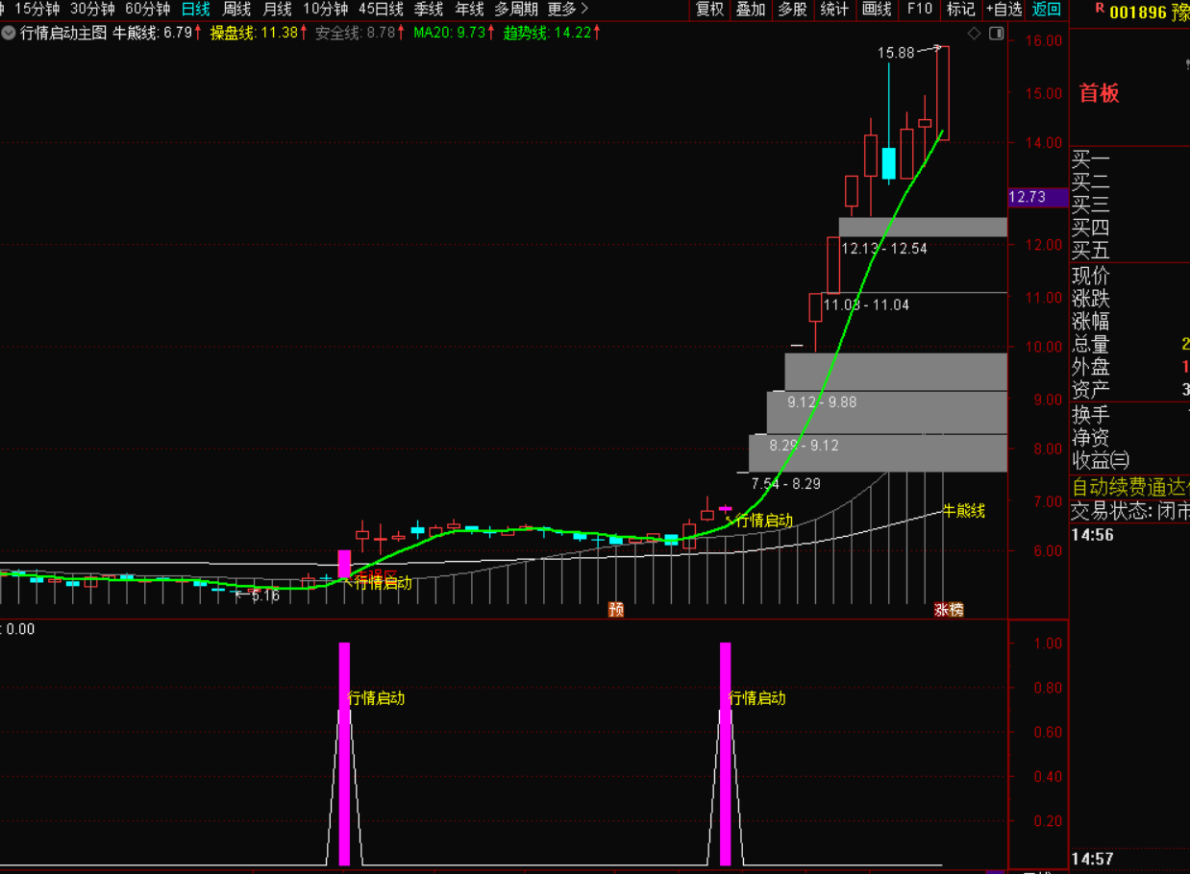Click the 涨榜 marker icon on timeline

(x=948, y=609)
